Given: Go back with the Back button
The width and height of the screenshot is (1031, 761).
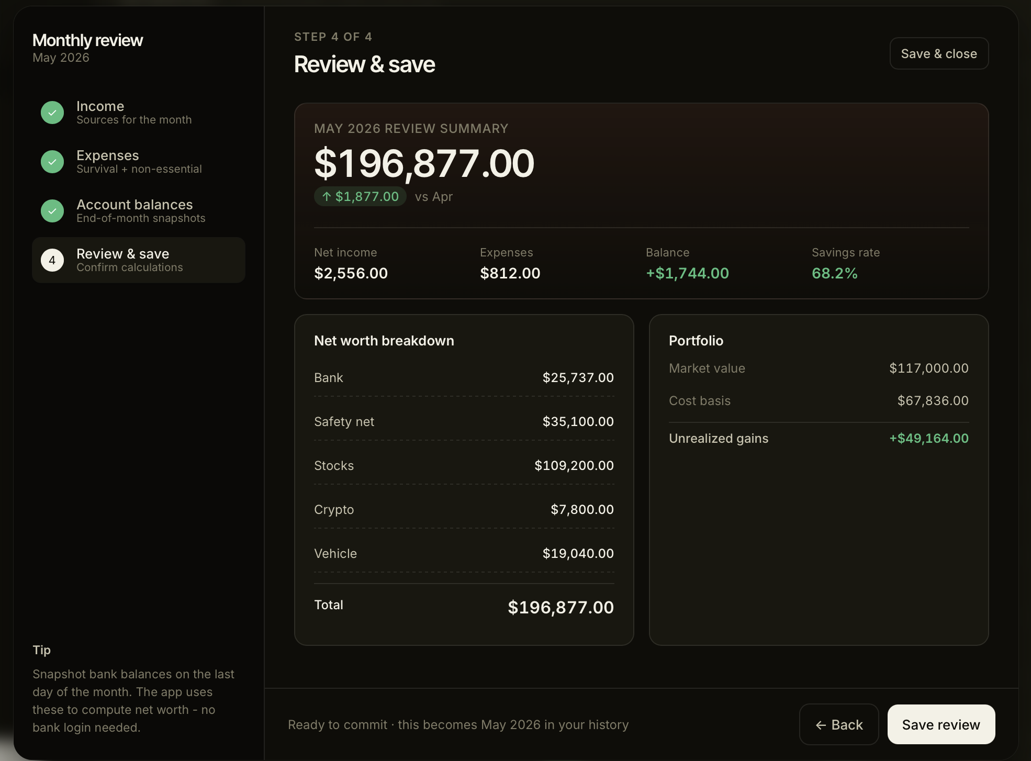Looking at the screenshot, I should tap(839, 724).
